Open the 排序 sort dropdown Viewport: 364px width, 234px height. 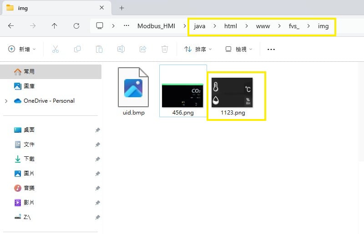click(x=198, y=49)
